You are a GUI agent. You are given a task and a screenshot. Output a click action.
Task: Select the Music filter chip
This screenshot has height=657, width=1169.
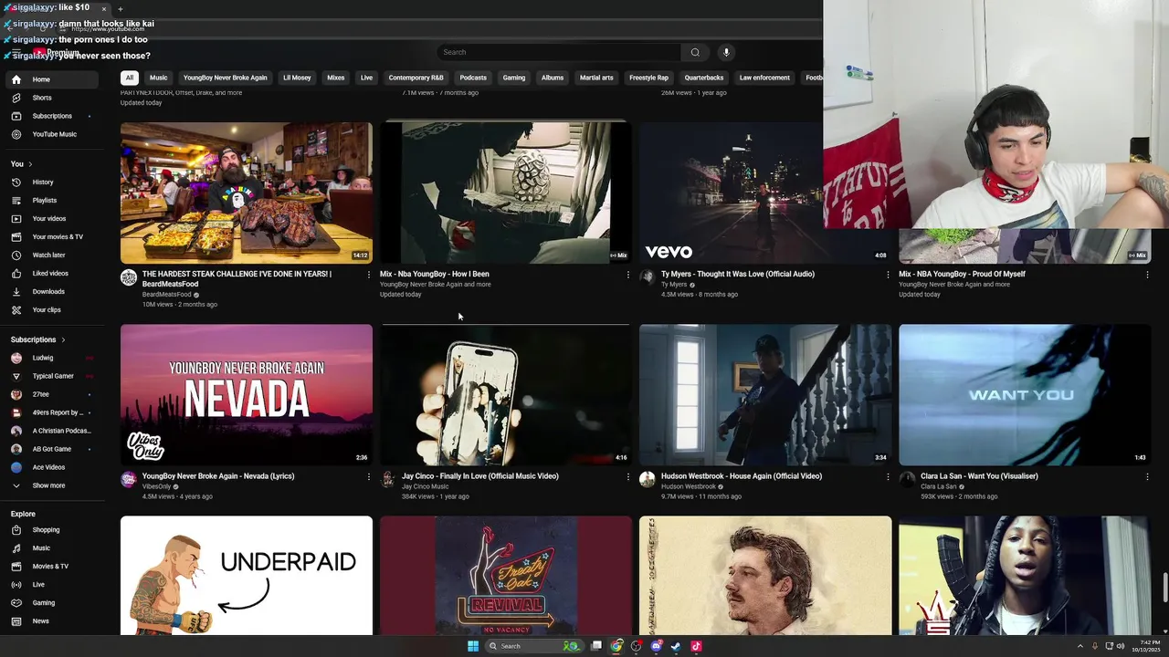(x=158, y=78)
